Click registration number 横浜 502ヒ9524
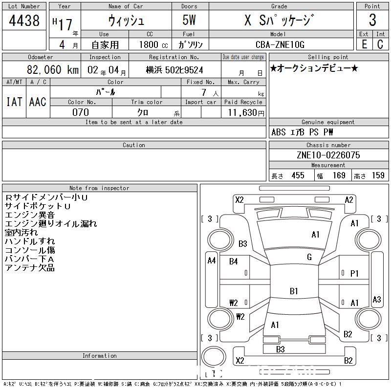This screenshot has width=391, height=391. click(x=174, y=70)
